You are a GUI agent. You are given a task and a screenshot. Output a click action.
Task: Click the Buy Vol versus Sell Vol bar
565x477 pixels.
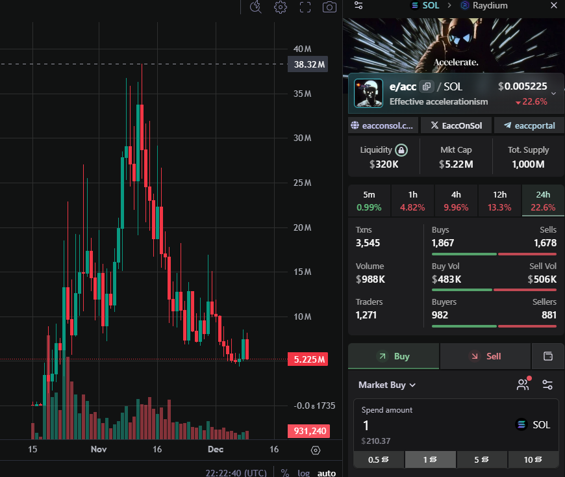(494, 290)
